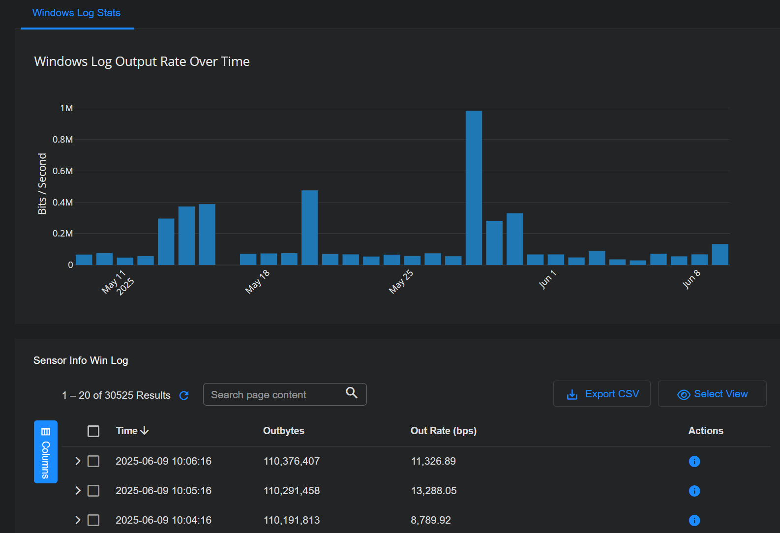Screen dimensions: 780x533
Task: Click the Time column sort arrow
Action: coord(145,431)
